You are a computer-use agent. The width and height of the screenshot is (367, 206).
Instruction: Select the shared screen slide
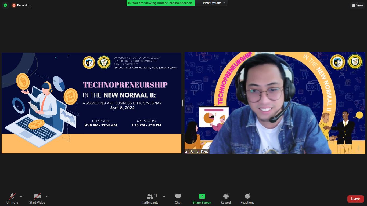tap(91, 103)
